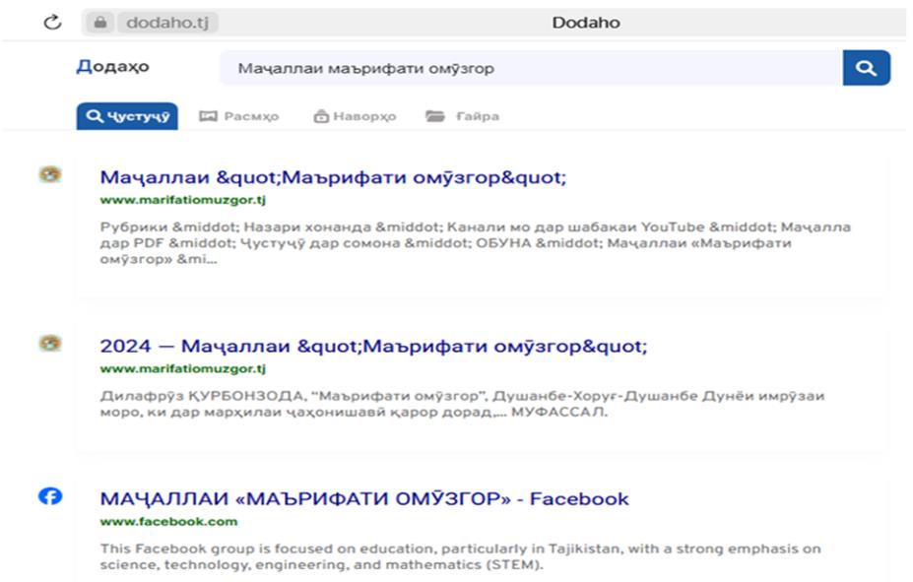
Task: Select the dodaho.tj address text
Action: 167,23
